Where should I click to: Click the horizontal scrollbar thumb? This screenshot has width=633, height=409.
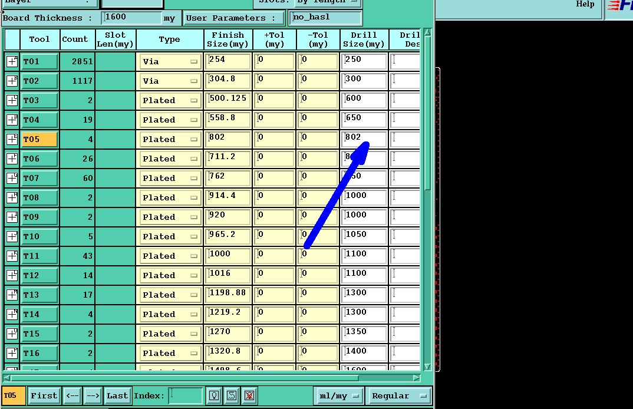(184, 378)
